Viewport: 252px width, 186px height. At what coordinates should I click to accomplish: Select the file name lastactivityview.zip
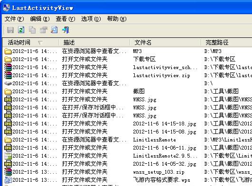161,75
